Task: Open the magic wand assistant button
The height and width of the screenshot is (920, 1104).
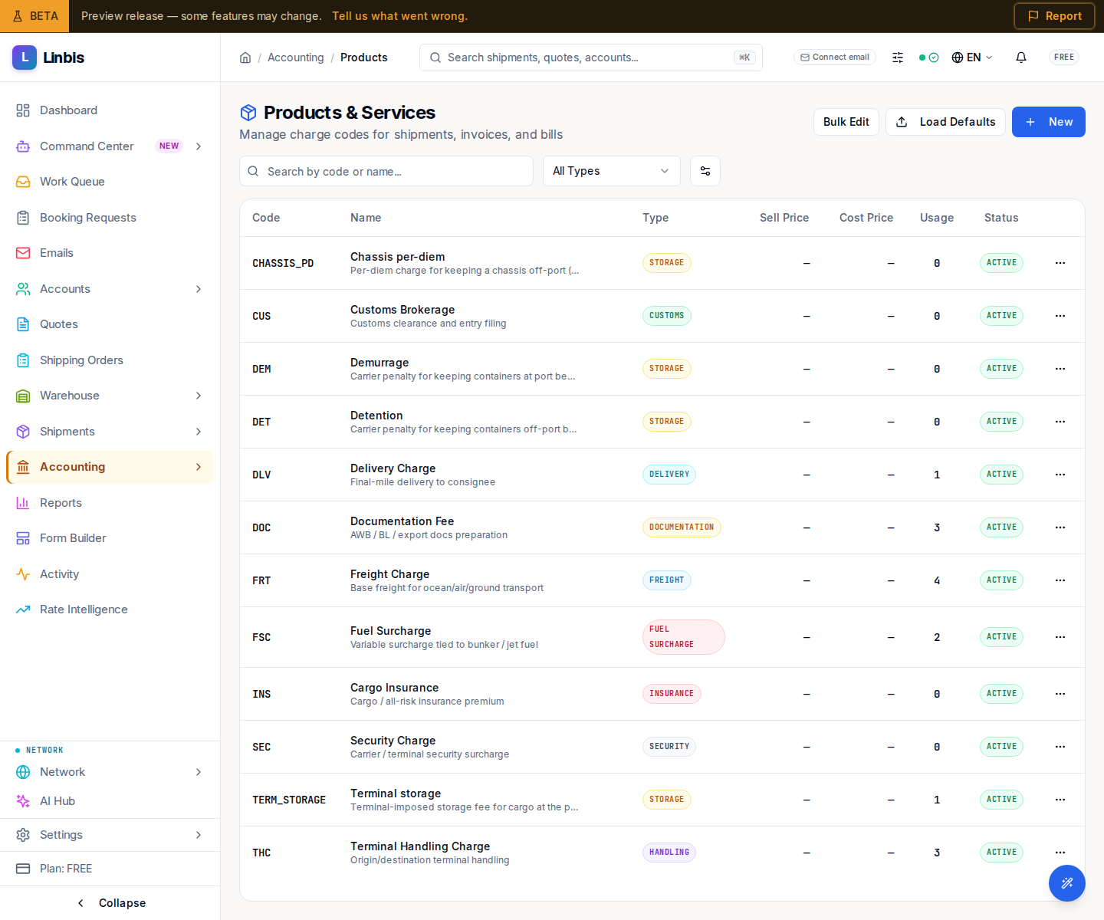Action: click(1067, 883)
